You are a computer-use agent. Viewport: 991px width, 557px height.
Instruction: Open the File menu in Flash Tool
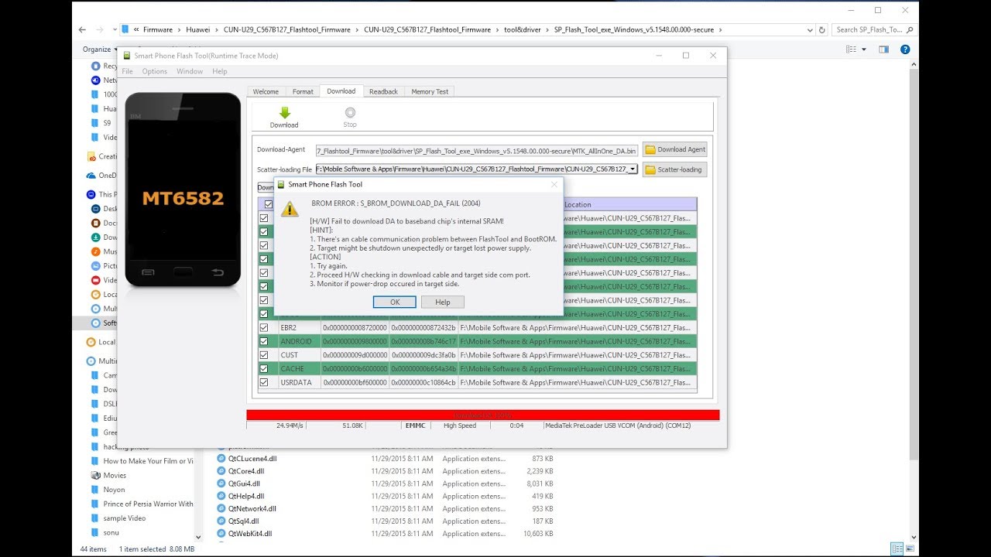click(x=127, y=71)
